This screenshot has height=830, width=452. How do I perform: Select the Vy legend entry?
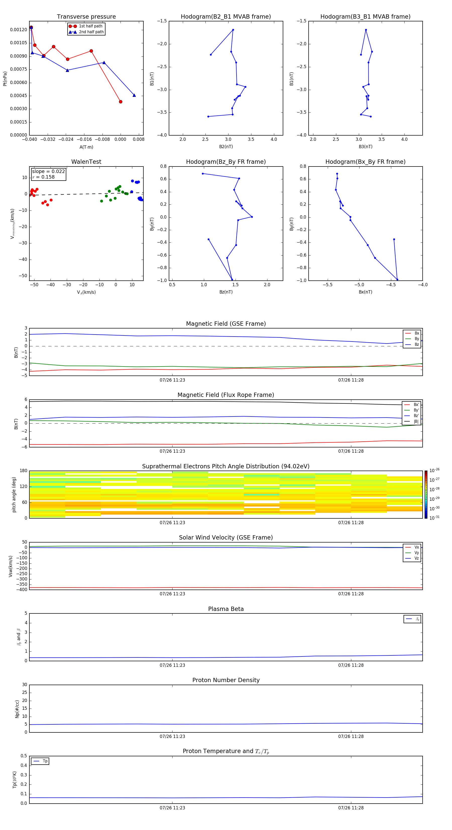(x=412, y=553)
